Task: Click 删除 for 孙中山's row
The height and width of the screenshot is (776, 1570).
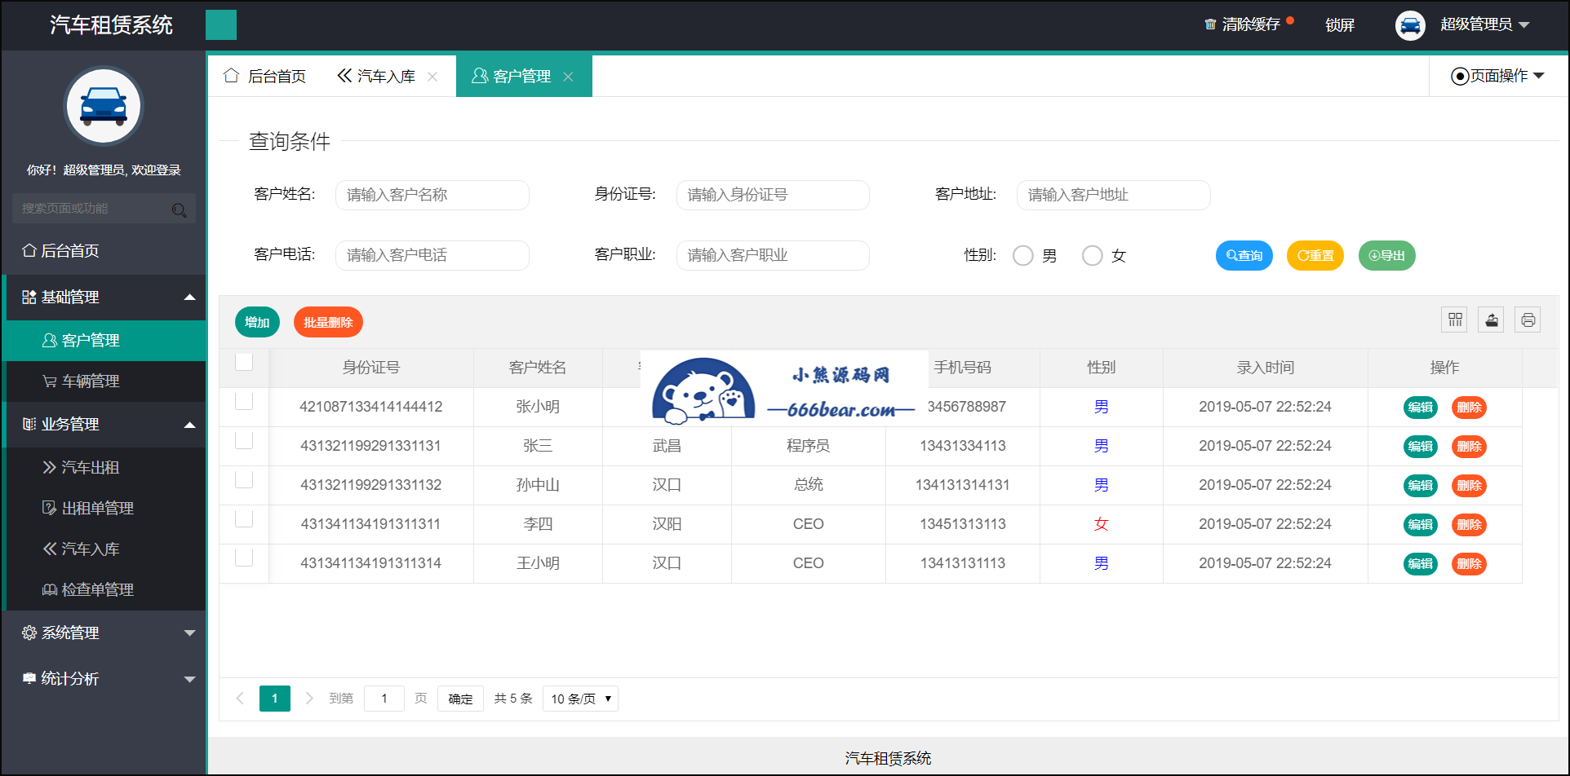Action: tap(1470, 486)
